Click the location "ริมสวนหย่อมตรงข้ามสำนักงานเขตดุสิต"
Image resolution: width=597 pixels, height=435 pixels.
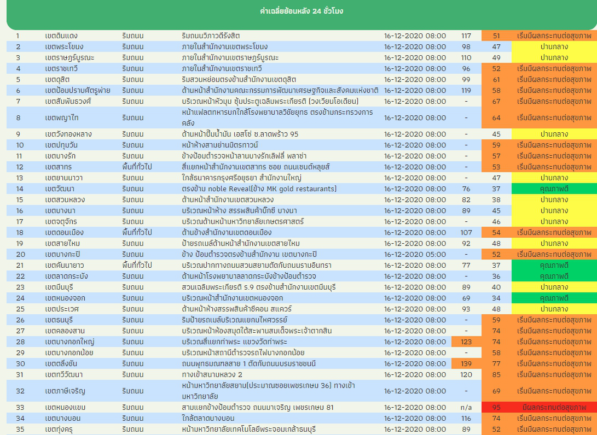point(239,79)
